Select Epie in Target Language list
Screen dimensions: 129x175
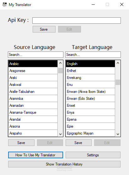(x=90, y=126)
